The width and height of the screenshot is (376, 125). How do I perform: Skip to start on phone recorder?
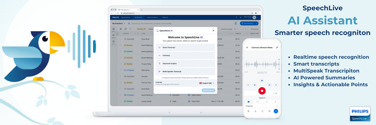pos(248,85)
